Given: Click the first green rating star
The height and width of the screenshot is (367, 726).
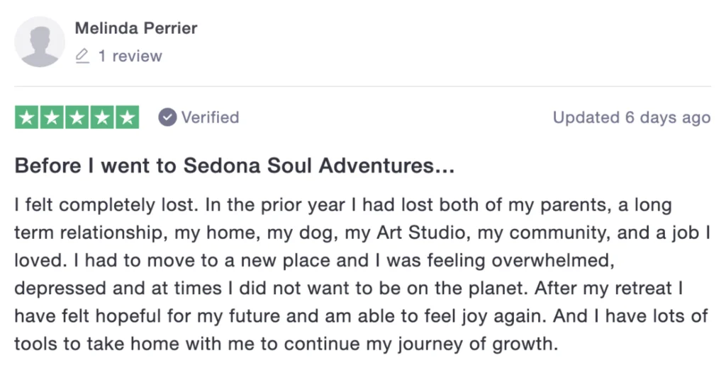Looking at the screenshot, I should click(26, 117).
